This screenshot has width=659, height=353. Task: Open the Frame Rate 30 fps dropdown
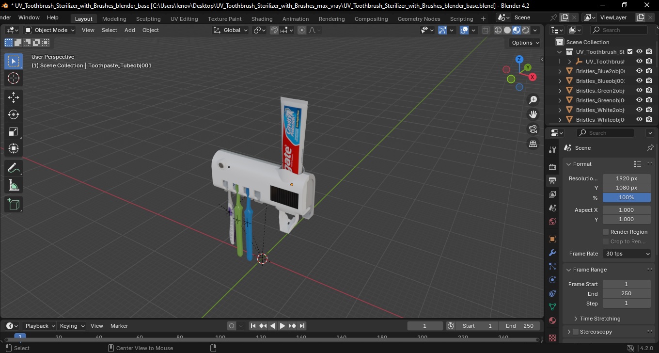pos(627,254)
